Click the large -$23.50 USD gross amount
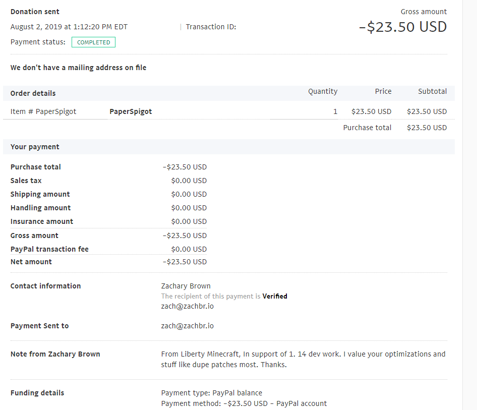477x410 pixels. tap(403, 27)
